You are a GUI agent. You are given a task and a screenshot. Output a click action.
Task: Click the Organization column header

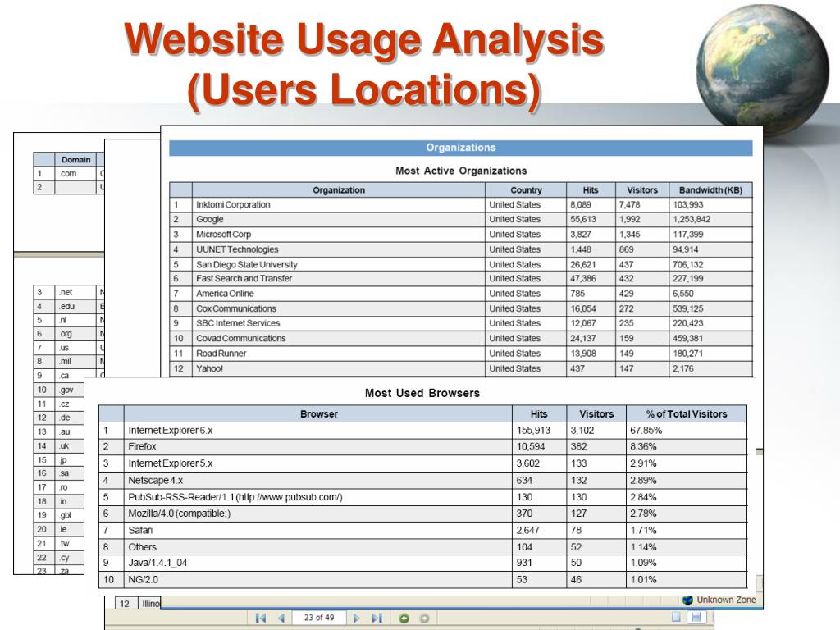339,190
